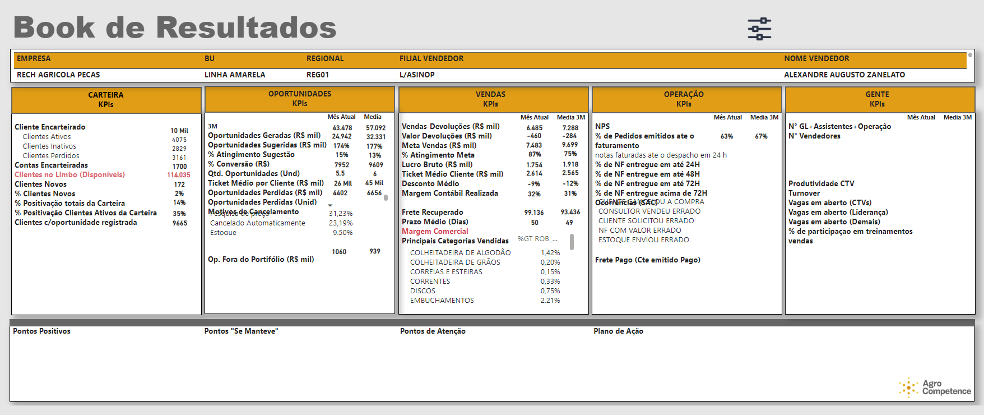
Task: Click the OPORTUNIDADES KPIs panel header
Action: (300, 99)
